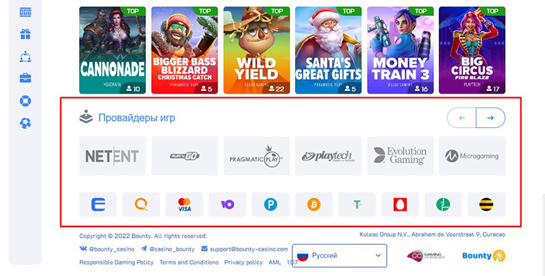
Task: Visit the @casino_bounty Telegram link
Action: click(x=168, y=249)
